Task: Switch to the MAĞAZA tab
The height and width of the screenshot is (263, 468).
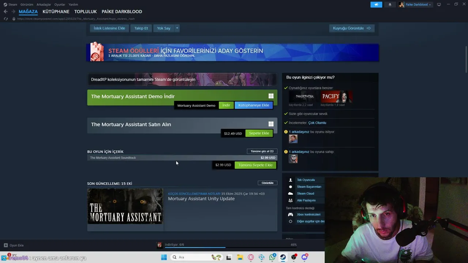Action: (x=28, y=12)
